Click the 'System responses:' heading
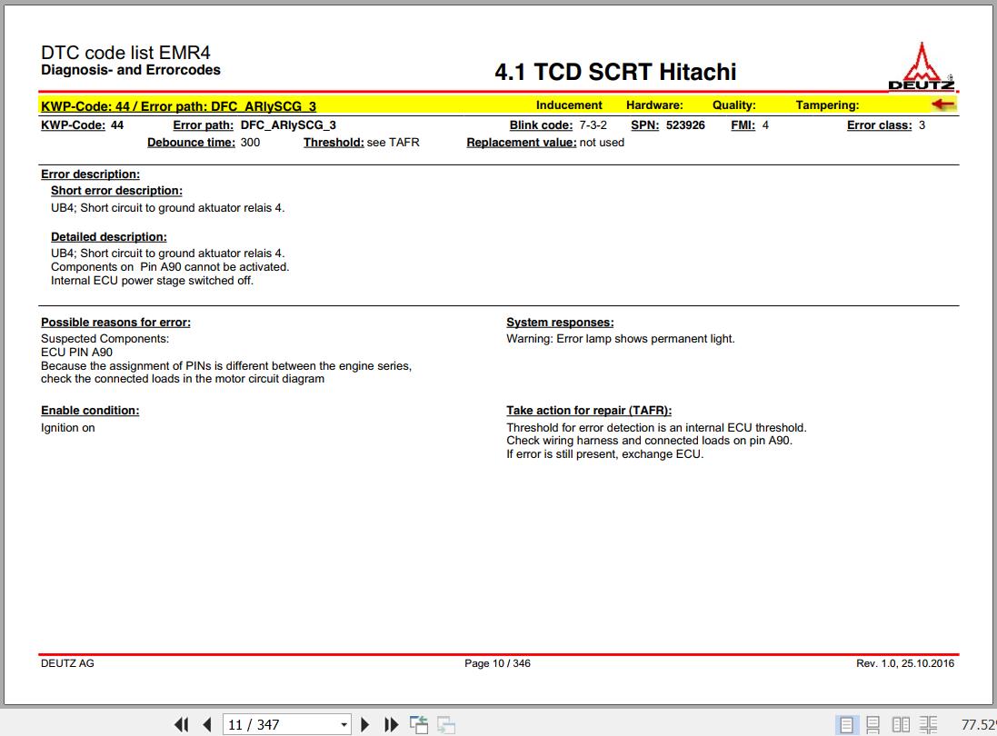This screenshot has height=736, width=997. tap(560, 323)
